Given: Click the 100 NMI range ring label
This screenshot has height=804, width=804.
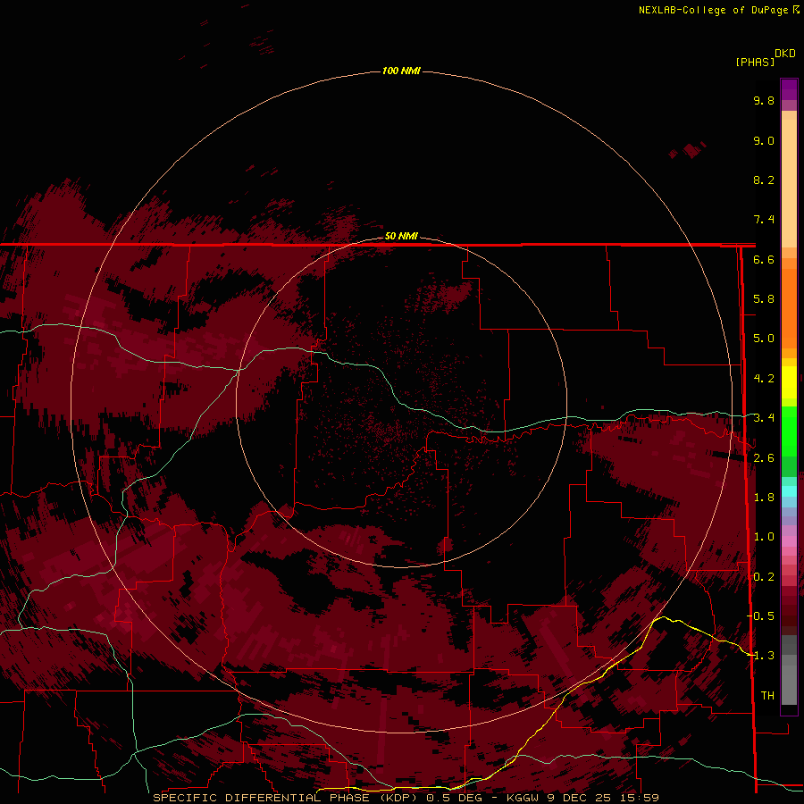Looking at the screenshot, I should pos(401,71).
